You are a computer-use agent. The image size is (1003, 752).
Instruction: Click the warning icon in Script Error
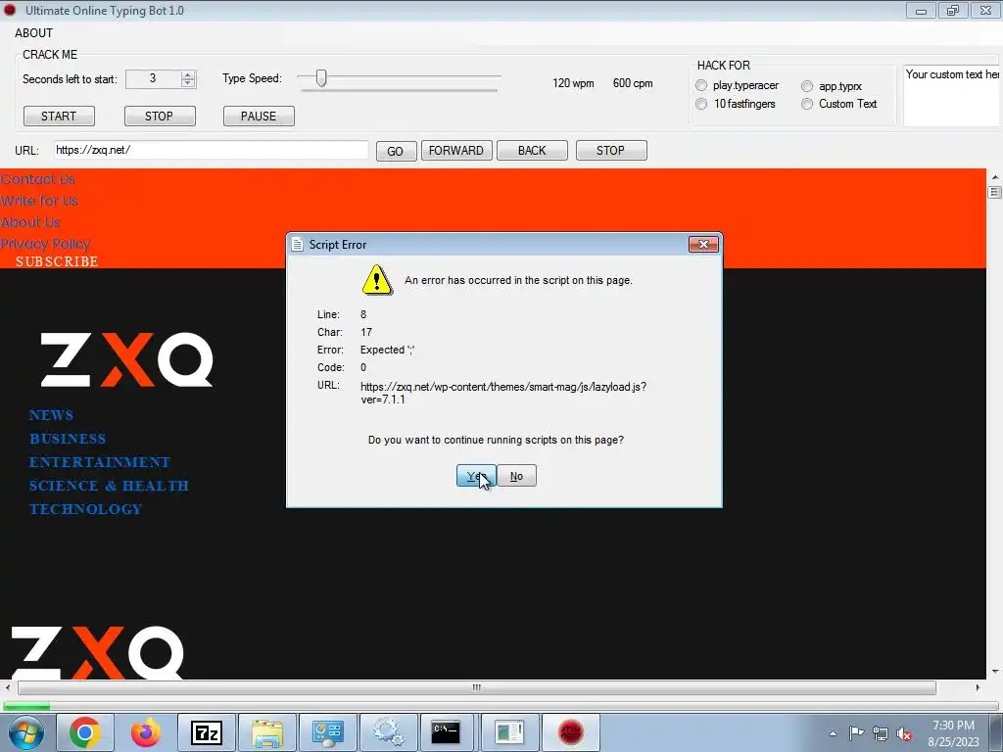377,280
